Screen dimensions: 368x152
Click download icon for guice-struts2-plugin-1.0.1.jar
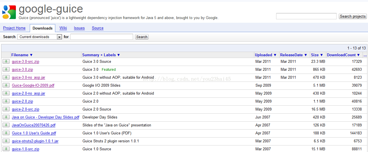(6, 141)
